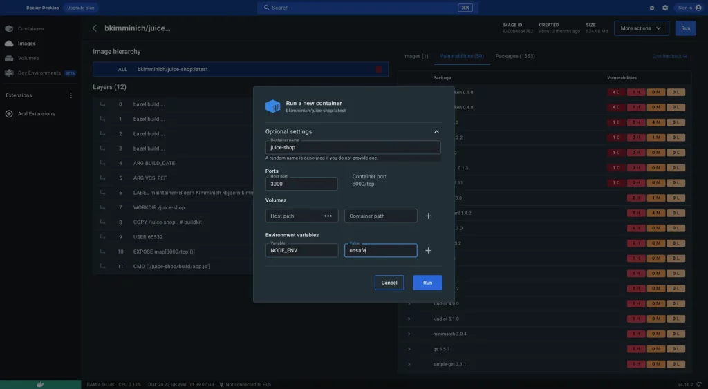
Task: Add another environment variable with plus icon
Action: coord(428,250)
